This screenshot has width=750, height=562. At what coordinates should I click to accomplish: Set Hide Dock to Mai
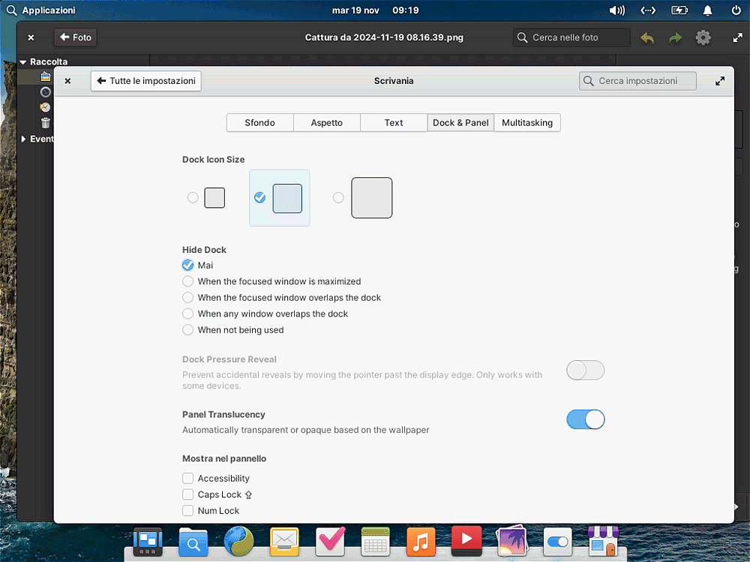pos(198,265)
